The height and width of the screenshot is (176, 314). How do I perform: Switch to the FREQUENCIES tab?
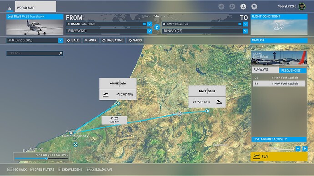293,70
